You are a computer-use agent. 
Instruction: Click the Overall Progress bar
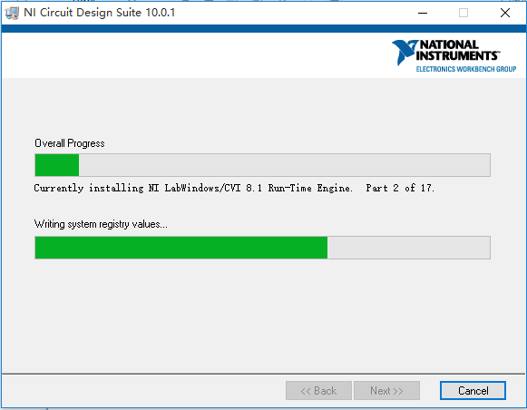pos(262,165)
